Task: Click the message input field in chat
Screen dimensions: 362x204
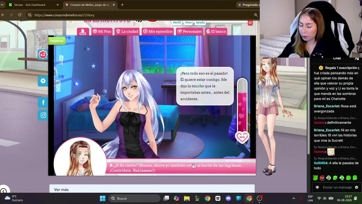Action: pos(337,187)
